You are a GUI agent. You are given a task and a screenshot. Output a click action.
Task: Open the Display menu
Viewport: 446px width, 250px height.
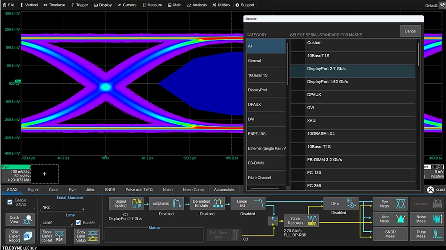click(103, 5)
